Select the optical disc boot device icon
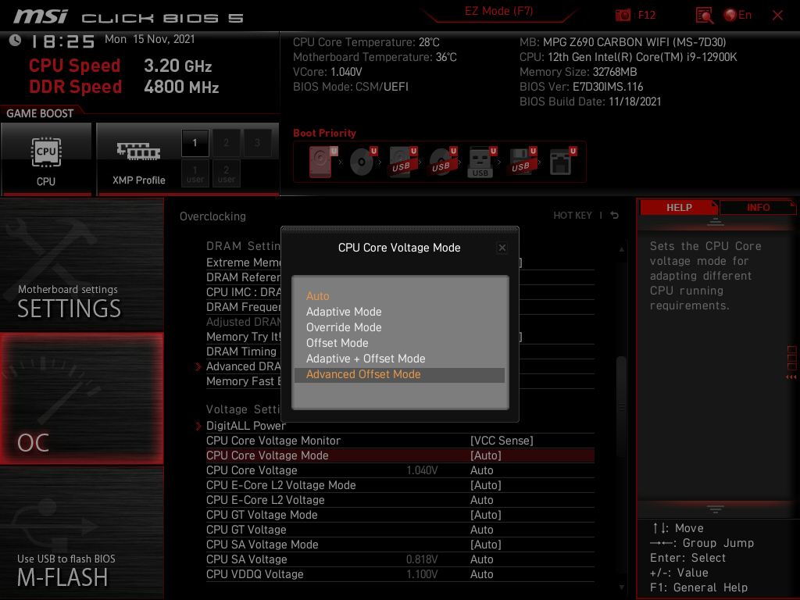Viewport: 800px width, 600px height. click(362, 162)
